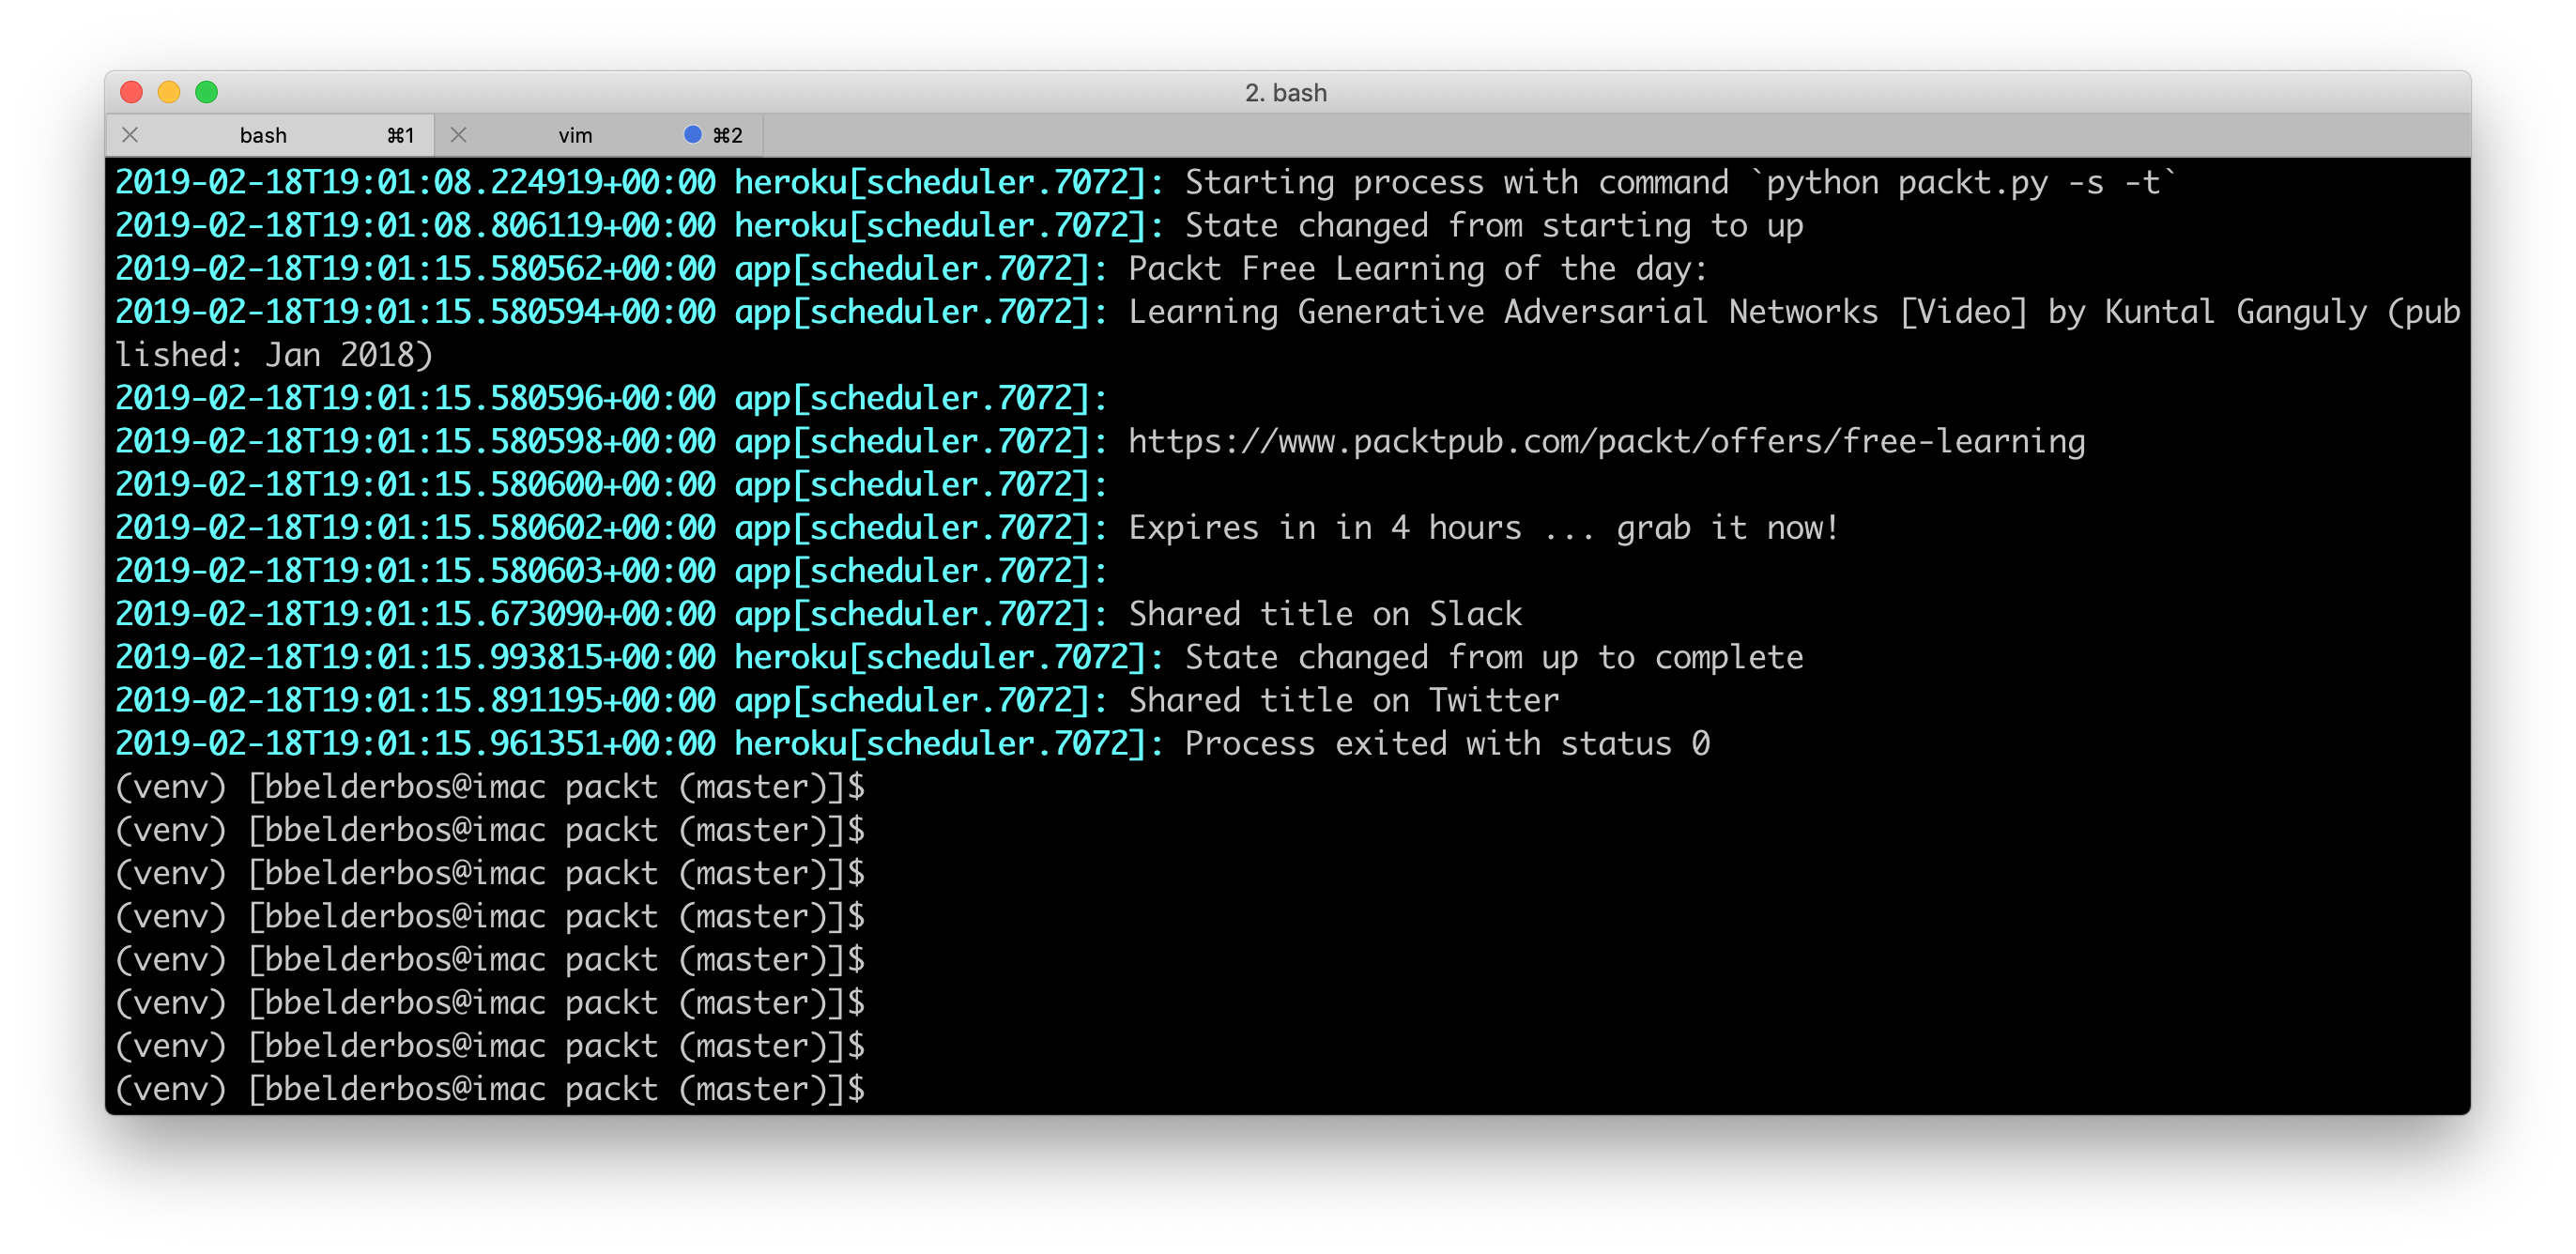Click the blue activity dot on vim tab
The image size is (2576, 1254).
[x=692, y=134]
